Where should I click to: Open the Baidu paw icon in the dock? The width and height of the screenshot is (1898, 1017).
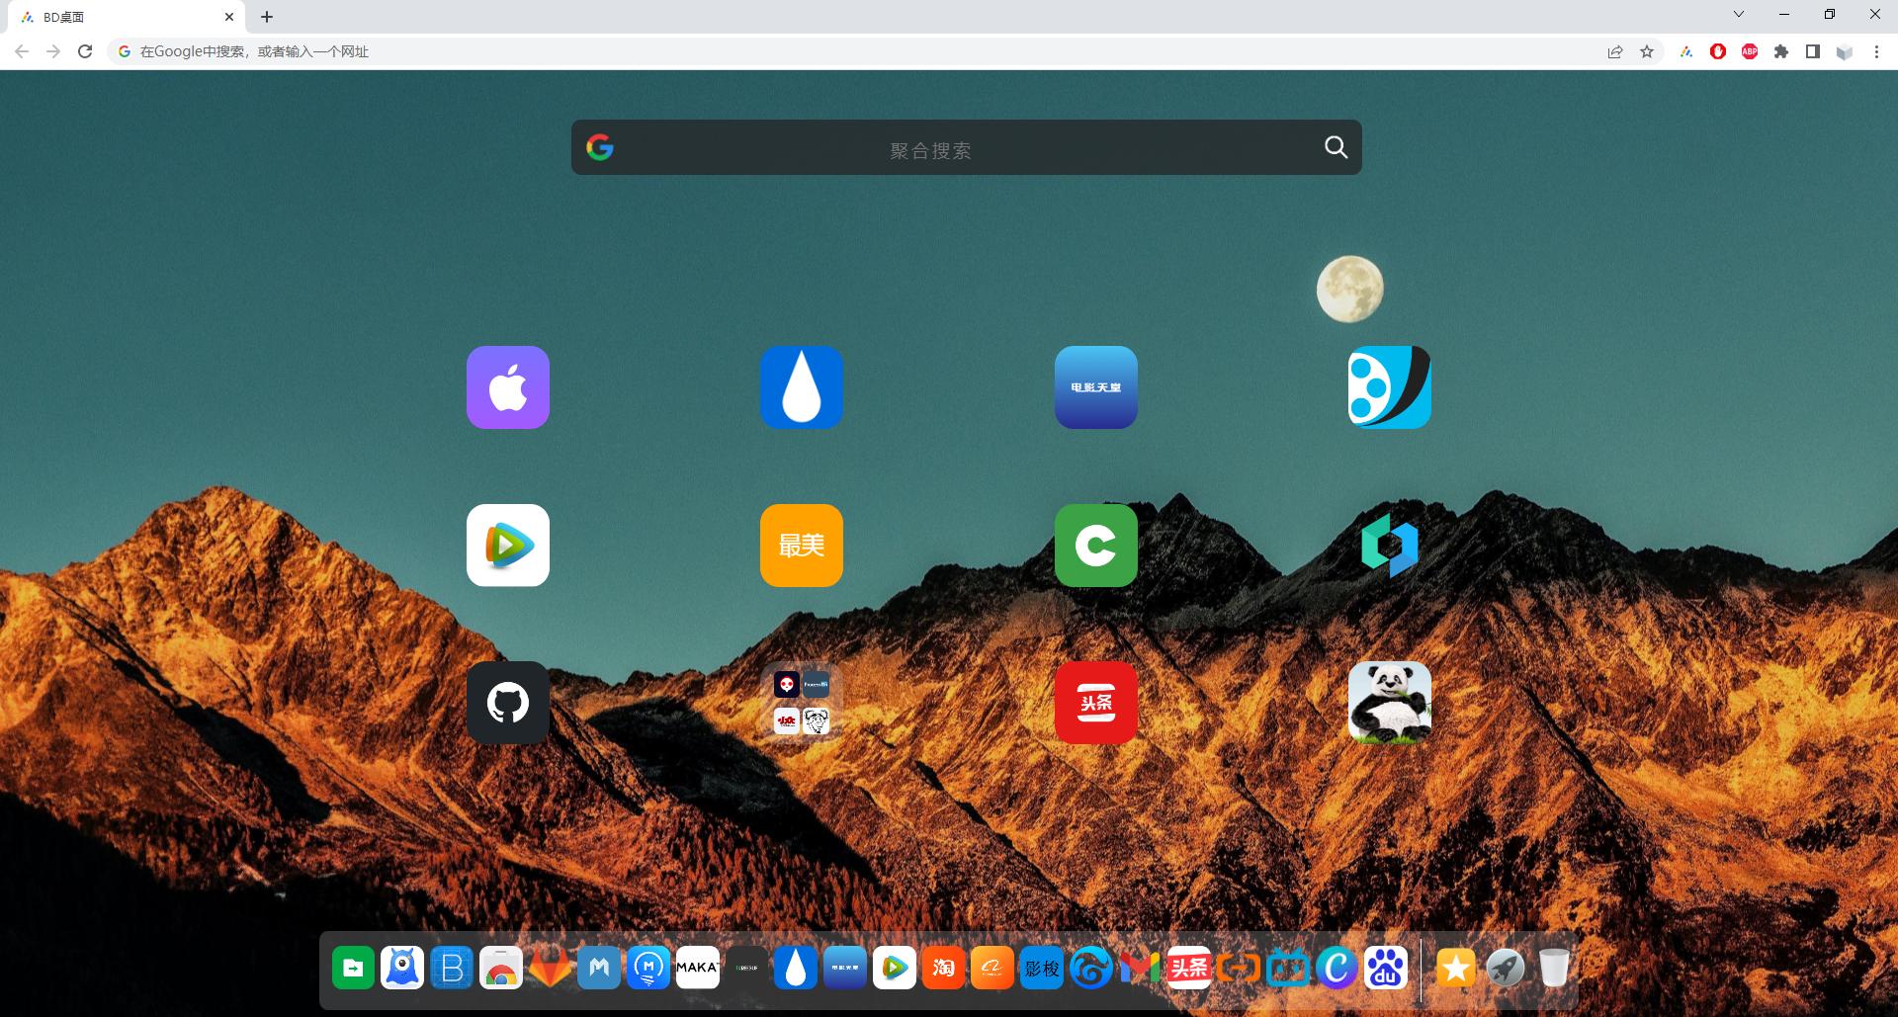(1386, 969)
